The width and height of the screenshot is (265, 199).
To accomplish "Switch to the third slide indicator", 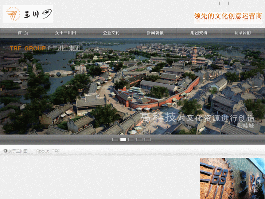I will point(131,139).
